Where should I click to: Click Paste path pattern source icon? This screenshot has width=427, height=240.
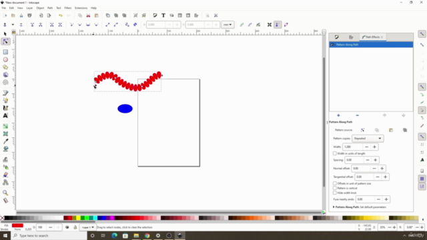click(391, 130)
